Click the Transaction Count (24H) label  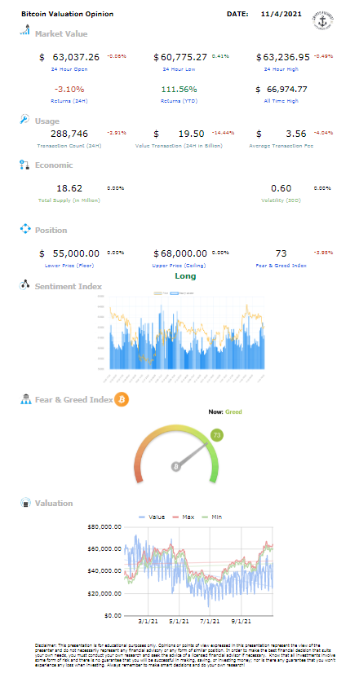point(69,146)
